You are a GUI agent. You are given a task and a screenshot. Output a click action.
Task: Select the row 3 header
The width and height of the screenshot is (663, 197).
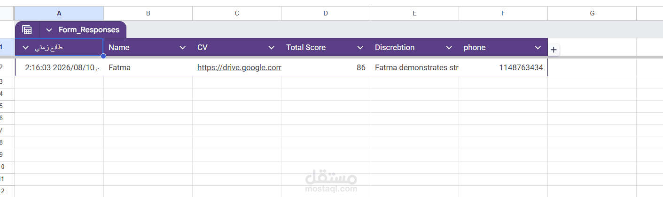pos(7,82)
